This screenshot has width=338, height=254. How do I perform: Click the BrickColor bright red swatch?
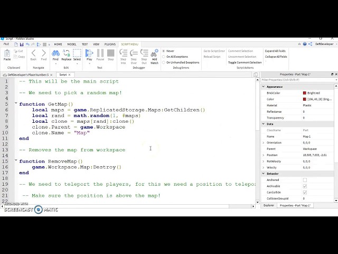pos(305,93)
